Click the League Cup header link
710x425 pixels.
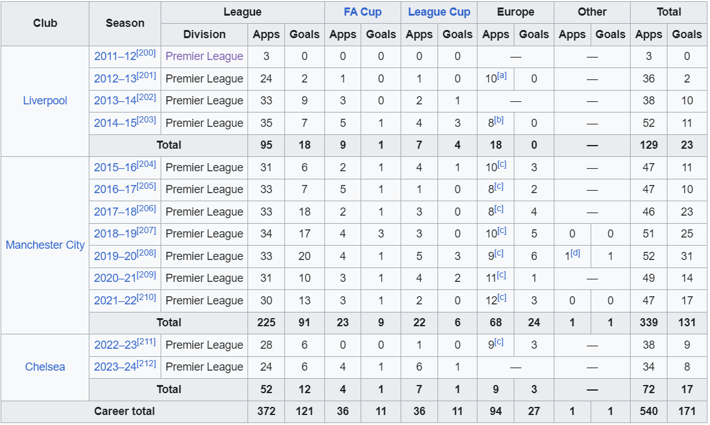coord(439,12)
